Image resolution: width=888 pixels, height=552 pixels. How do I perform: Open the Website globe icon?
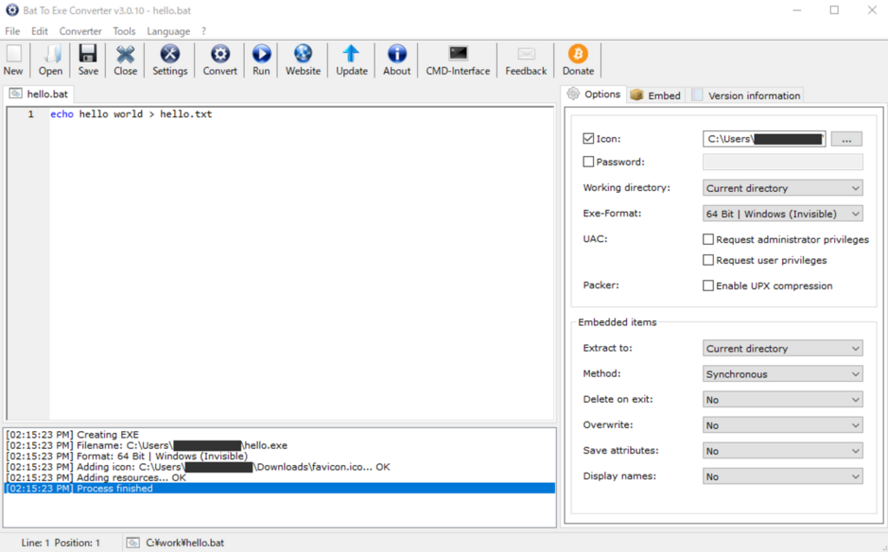(x=303, y=54)
